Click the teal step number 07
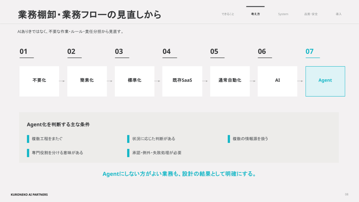This screenshot has width=359, height=202. tap(310, 51)
